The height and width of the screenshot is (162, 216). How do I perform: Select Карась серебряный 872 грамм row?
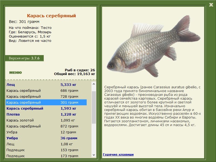(46, 126)
